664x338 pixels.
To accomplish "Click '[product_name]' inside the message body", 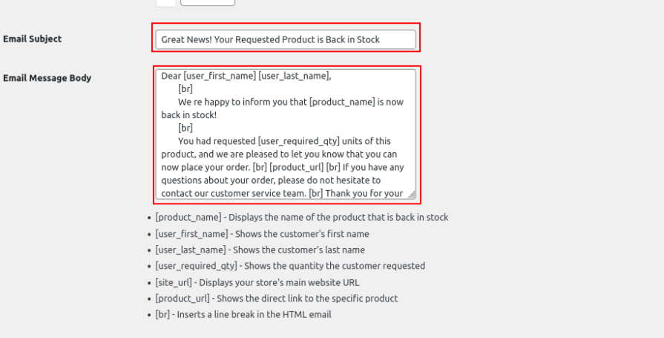I will (x=332, y=102).
